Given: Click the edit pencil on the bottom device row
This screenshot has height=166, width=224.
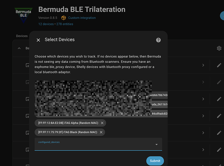Looking at the screenshot, I should click(219, 149).
